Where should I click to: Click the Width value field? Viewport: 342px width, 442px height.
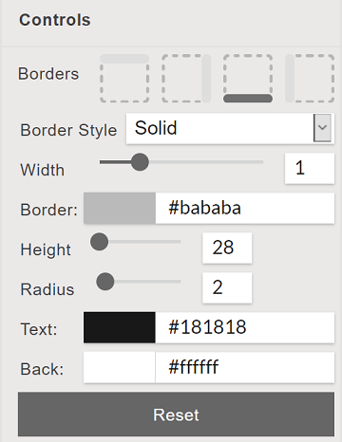tap(310, 168)
